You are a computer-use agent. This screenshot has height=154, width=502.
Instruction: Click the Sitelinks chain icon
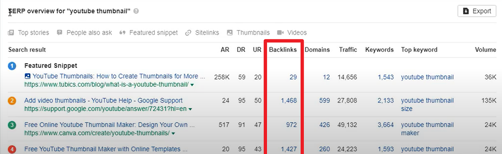188,33
